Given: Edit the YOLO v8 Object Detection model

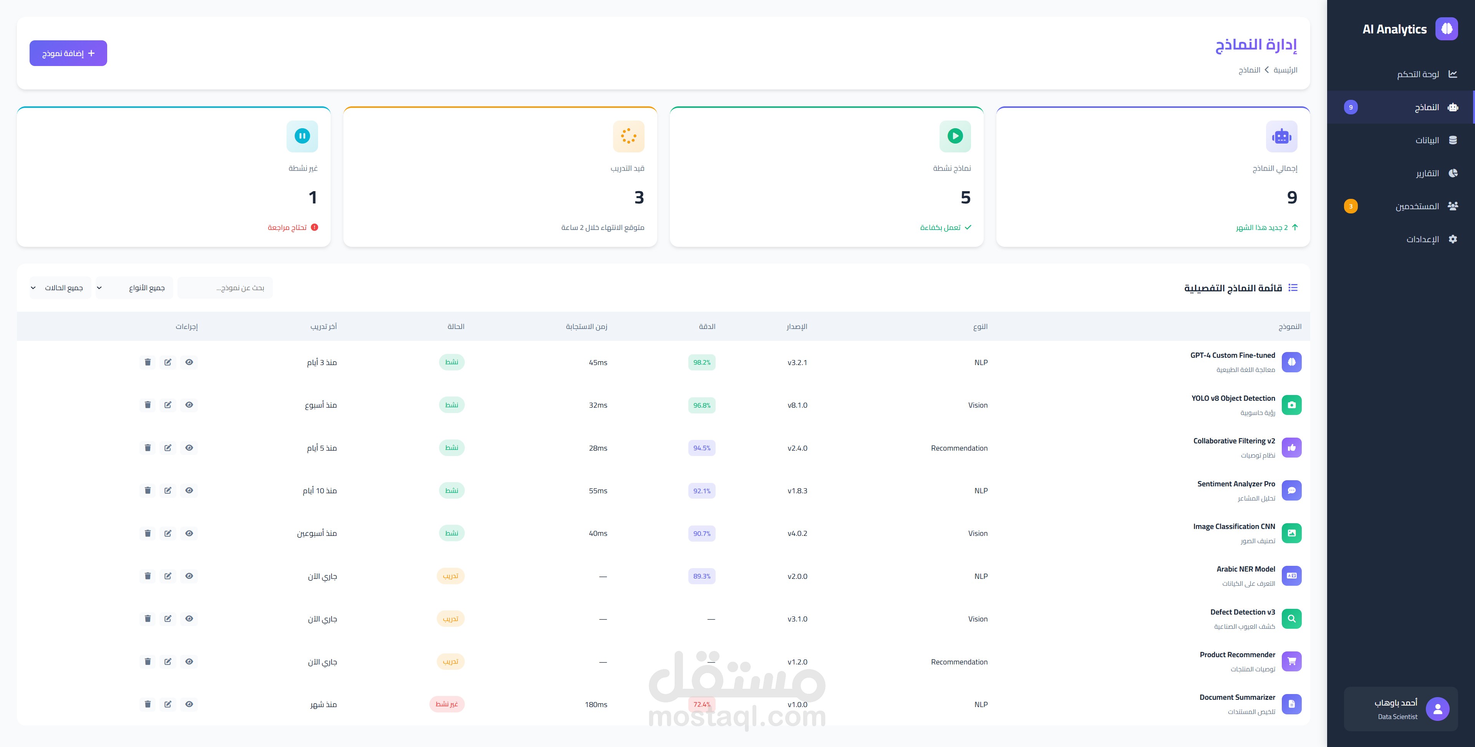Looking at the screenshot, I should point(168,405).
